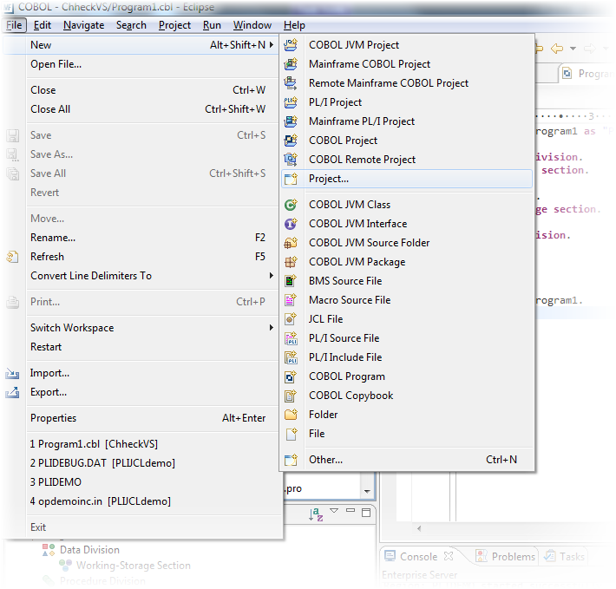Reopen recent file 2 PLIDEBUG.DAT [PLIJCLdemo]

152,463
